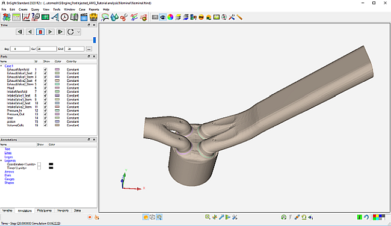Open the Query menu
Screen dimensions: 391x226
tap(35, 10)
